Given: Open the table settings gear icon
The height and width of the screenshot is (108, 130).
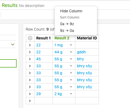Looking at the screenshot, I should (30, 38).
